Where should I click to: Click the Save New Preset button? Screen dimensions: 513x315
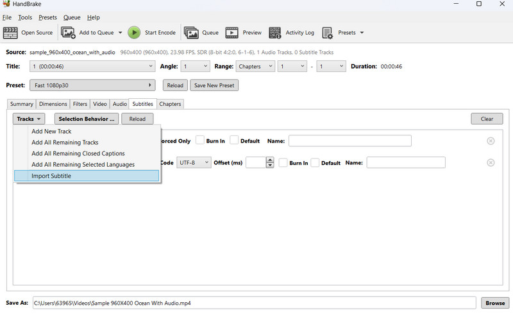[x=214, y=85]
